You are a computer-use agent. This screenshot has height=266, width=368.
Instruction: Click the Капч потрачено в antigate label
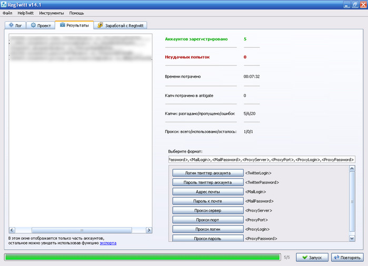click(x=189, y=96)
